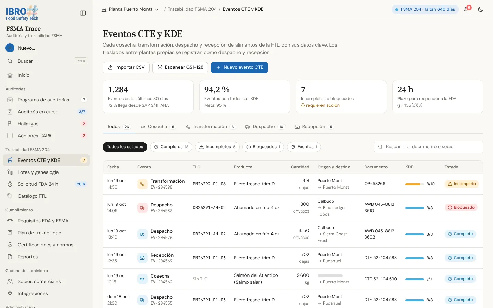Open Certificaciones y normas
Image resolution: width=493 pixels, height=308 pixels.
[x=46, y=245]
